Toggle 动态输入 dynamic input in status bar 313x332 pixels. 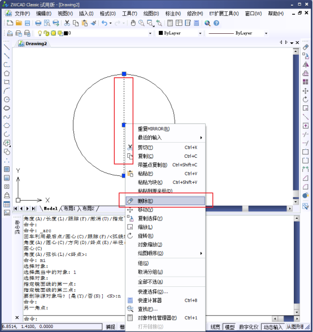[x=273, y=327]
